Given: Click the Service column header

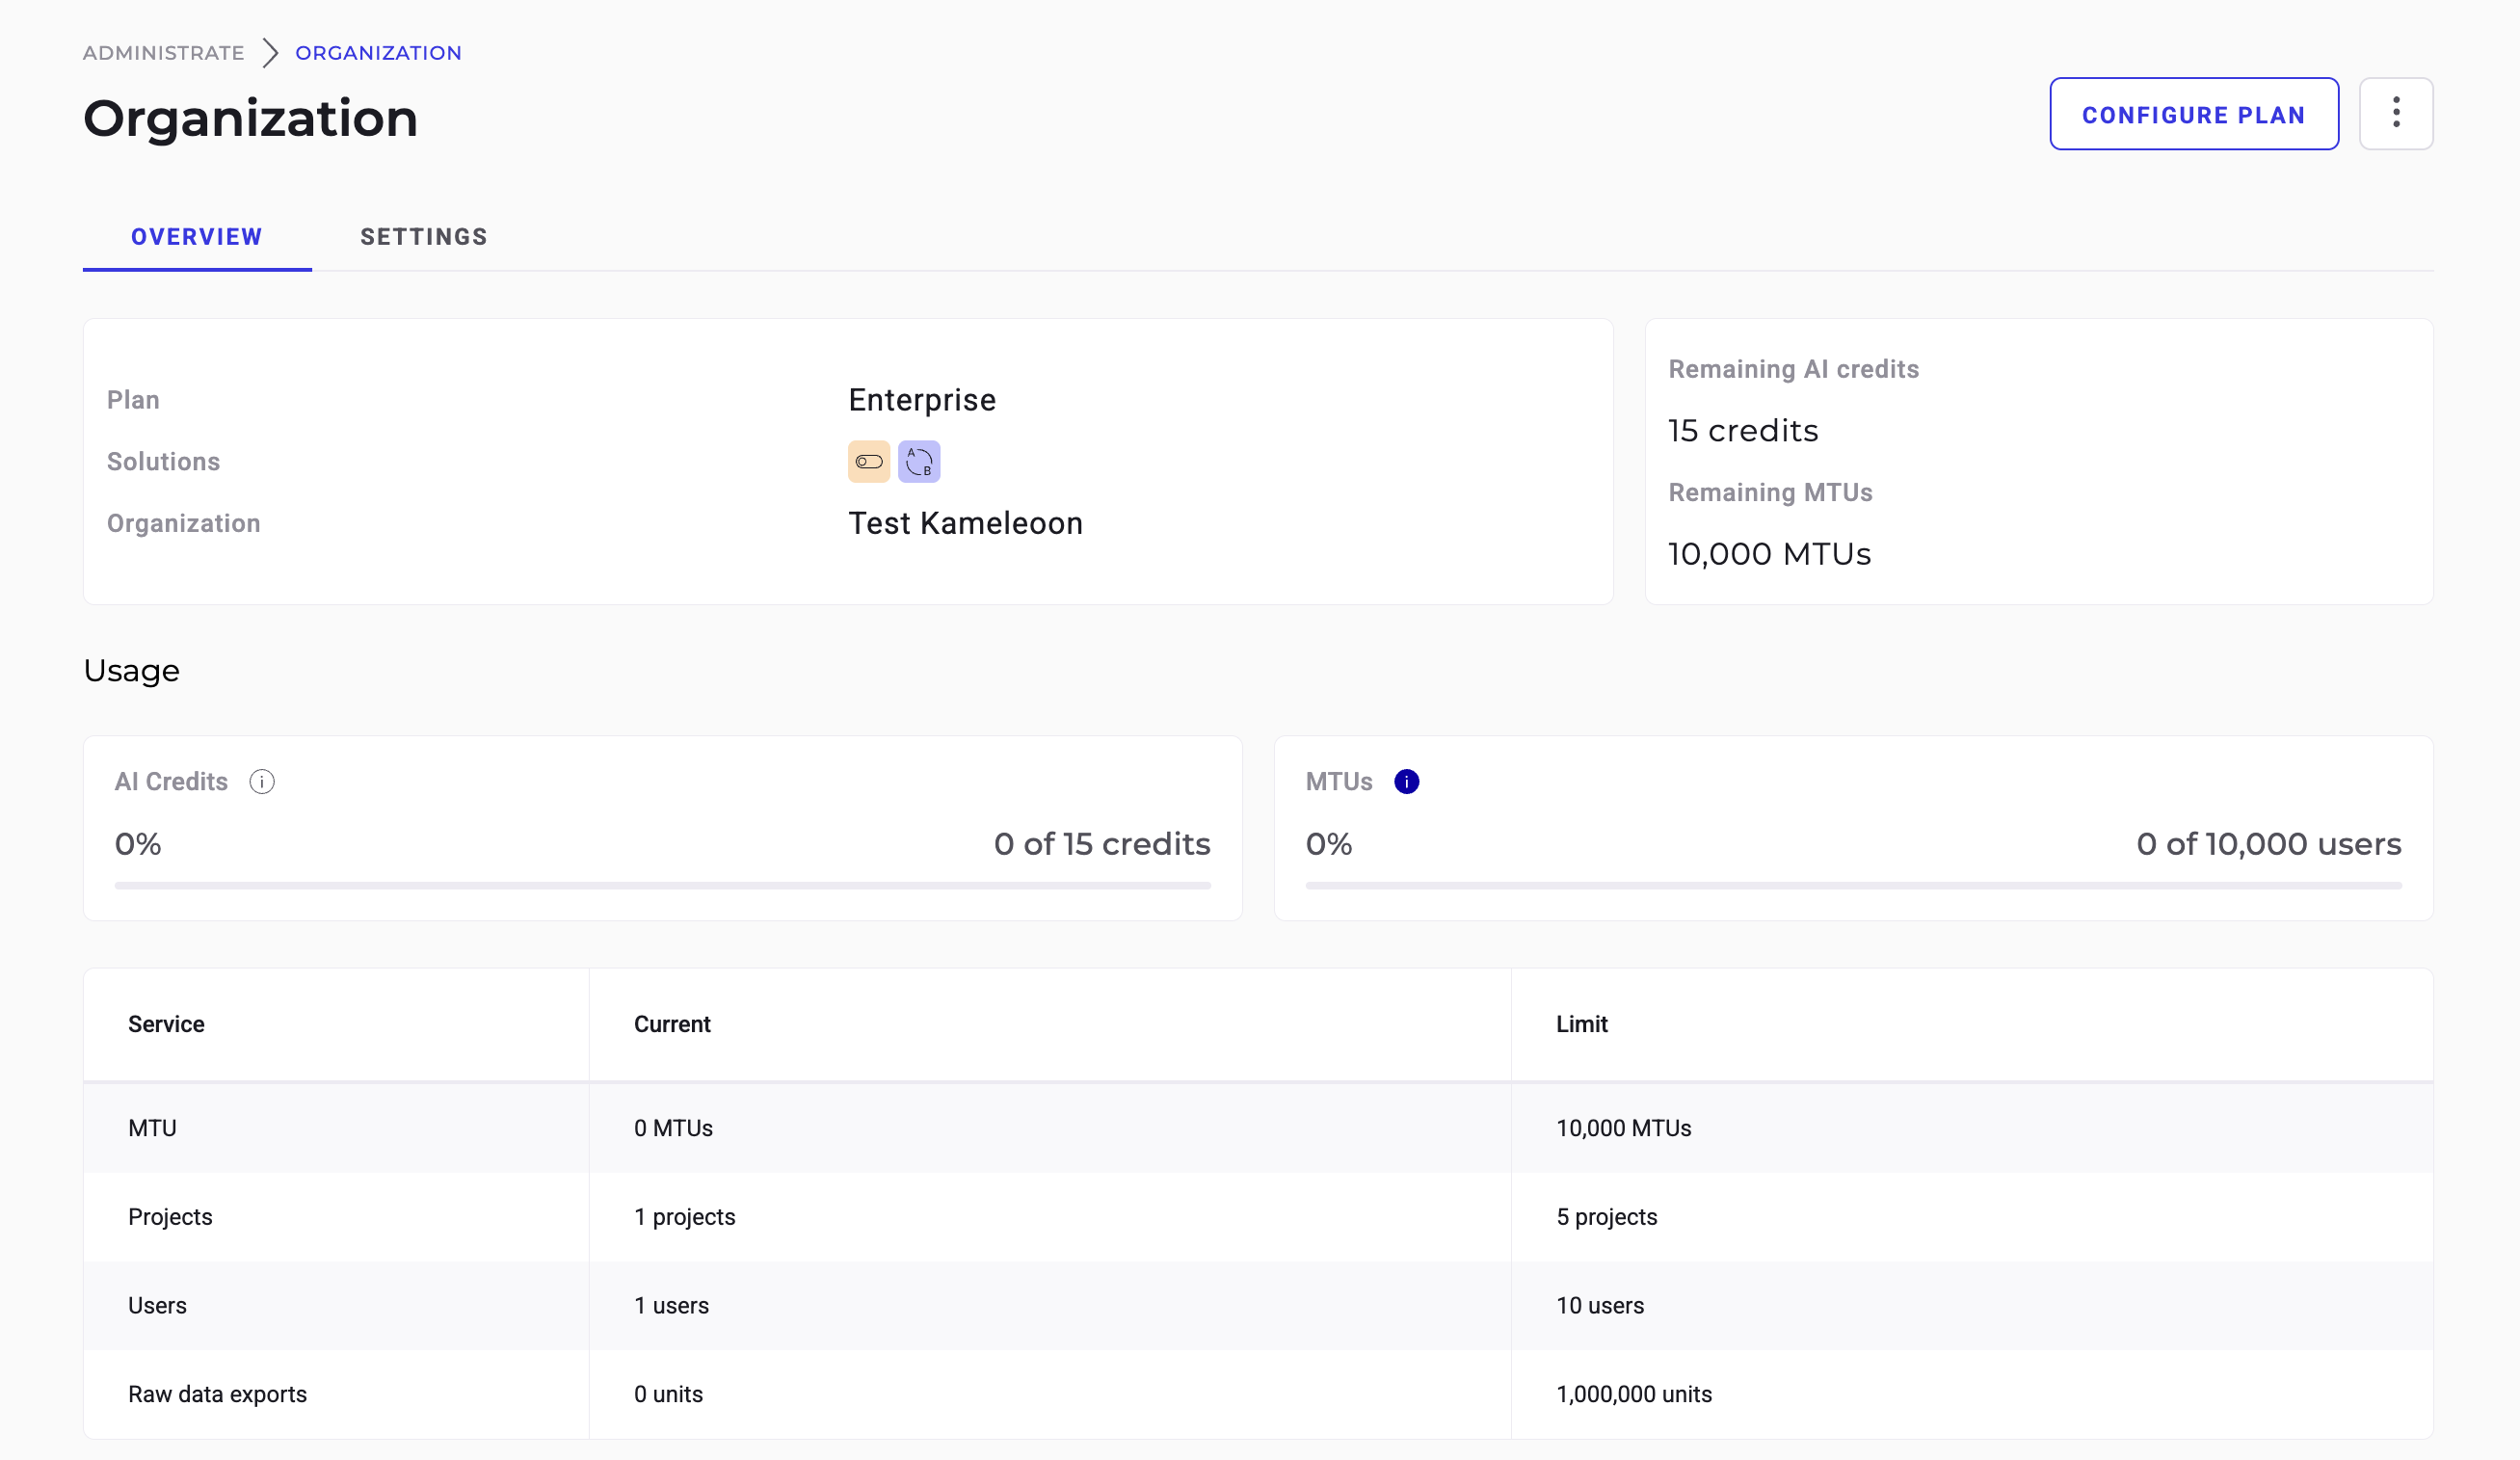Looking at the screenshot, I should click(x=166, y=1024).
